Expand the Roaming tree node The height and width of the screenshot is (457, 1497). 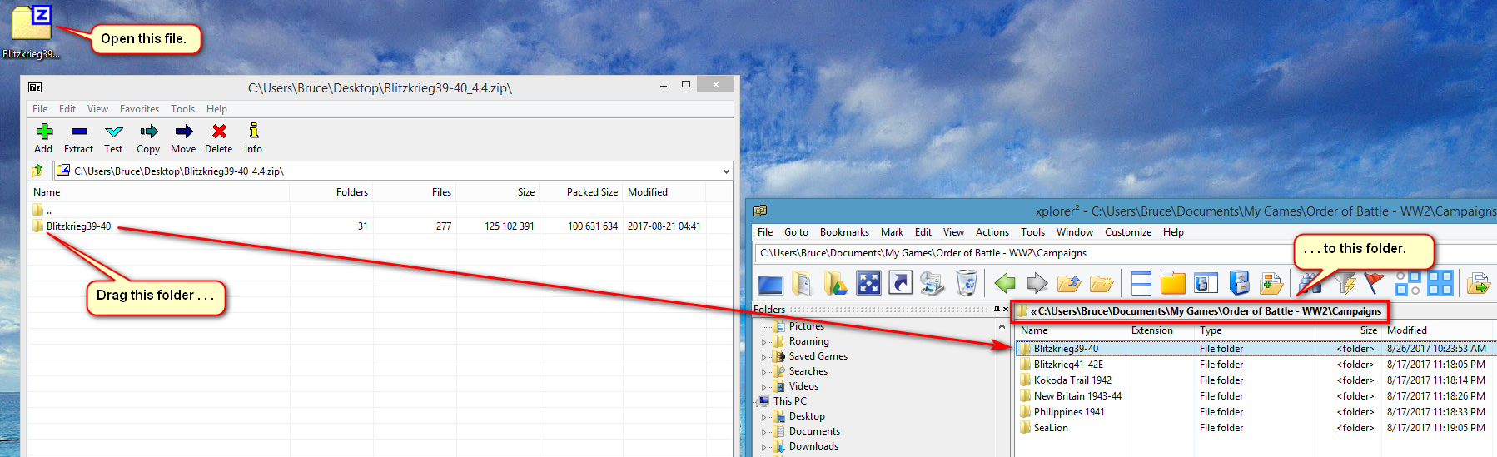tap(763, 341)
